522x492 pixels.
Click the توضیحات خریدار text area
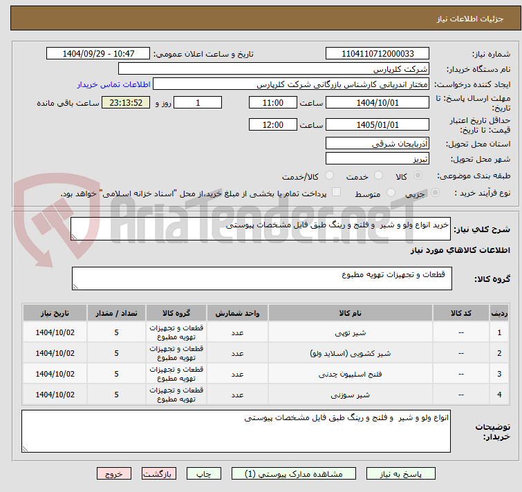pyautogui.click(x=236, y=431)
